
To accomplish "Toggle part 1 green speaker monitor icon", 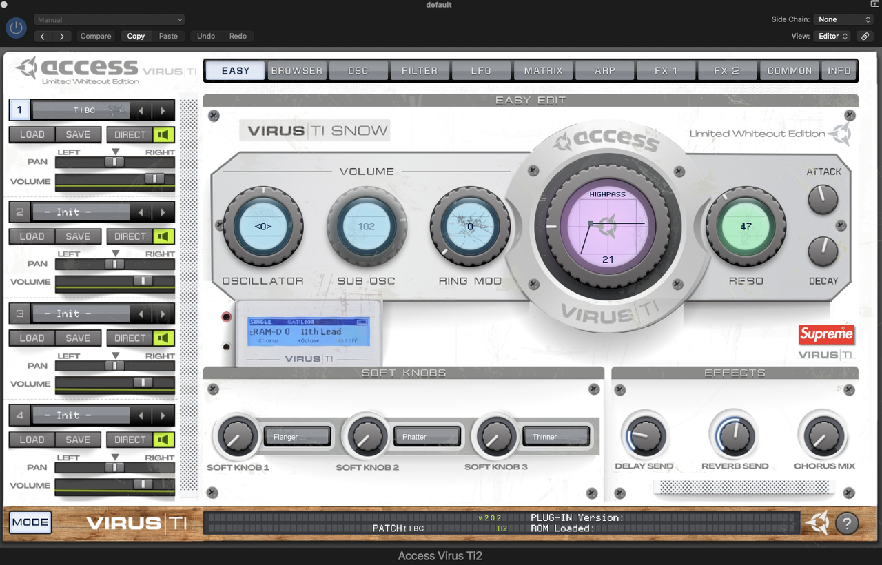I will click(x=163, y=134).
